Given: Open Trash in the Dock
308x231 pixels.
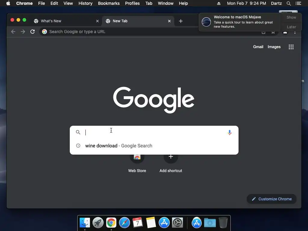Looking at the screenshot, I should (223, 223).
